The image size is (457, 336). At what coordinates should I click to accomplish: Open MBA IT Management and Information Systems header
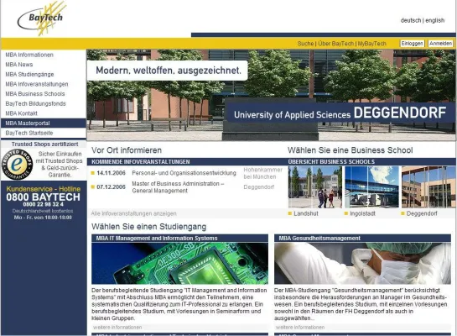(x=179, y=239)
